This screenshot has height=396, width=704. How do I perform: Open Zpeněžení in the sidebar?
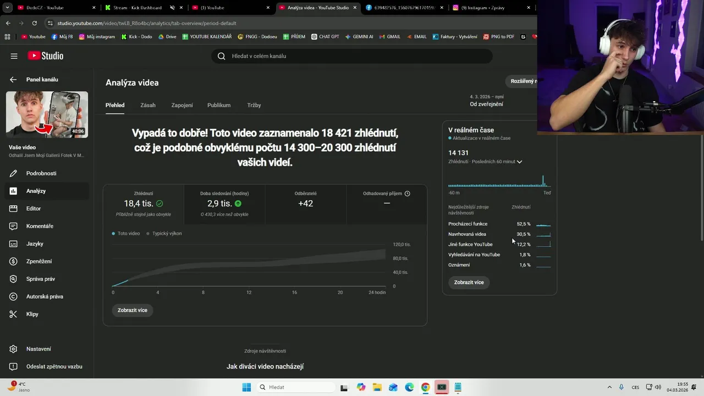click(x=47, y=261)
